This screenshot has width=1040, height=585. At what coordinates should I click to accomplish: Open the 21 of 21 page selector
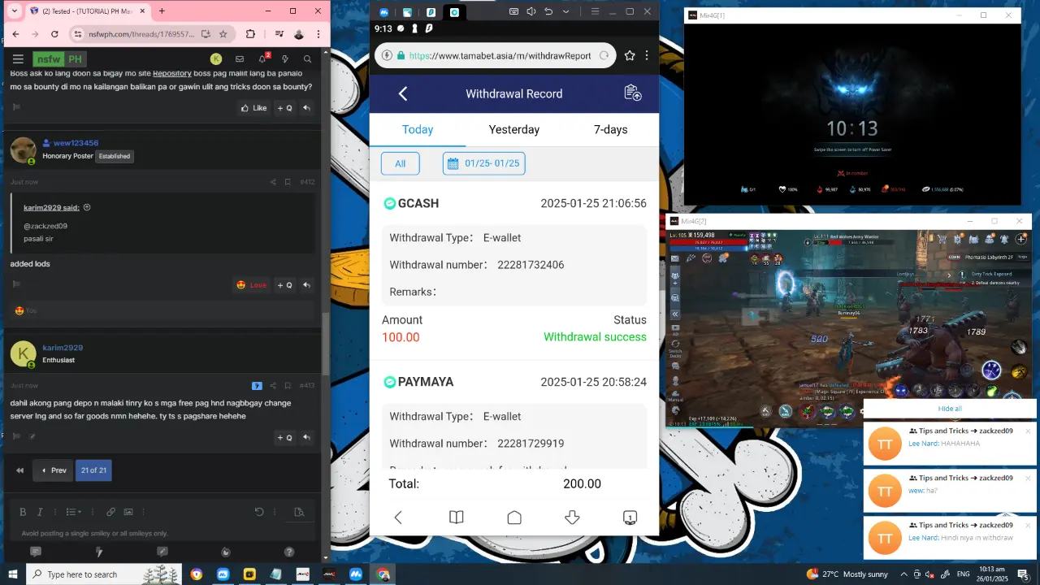tap(93, 470)
